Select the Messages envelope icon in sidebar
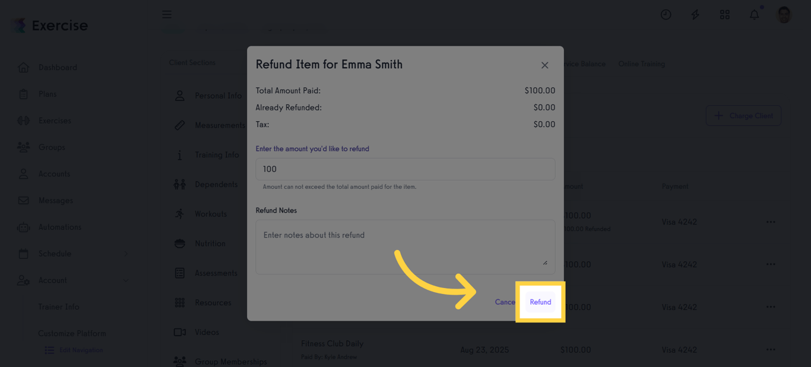Image resolution: width=811 pixels, height=367 pixels. (23, 200)
